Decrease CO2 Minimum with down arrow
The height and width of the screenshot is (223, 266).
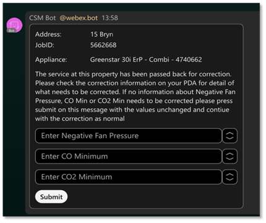tap(230, 180)
